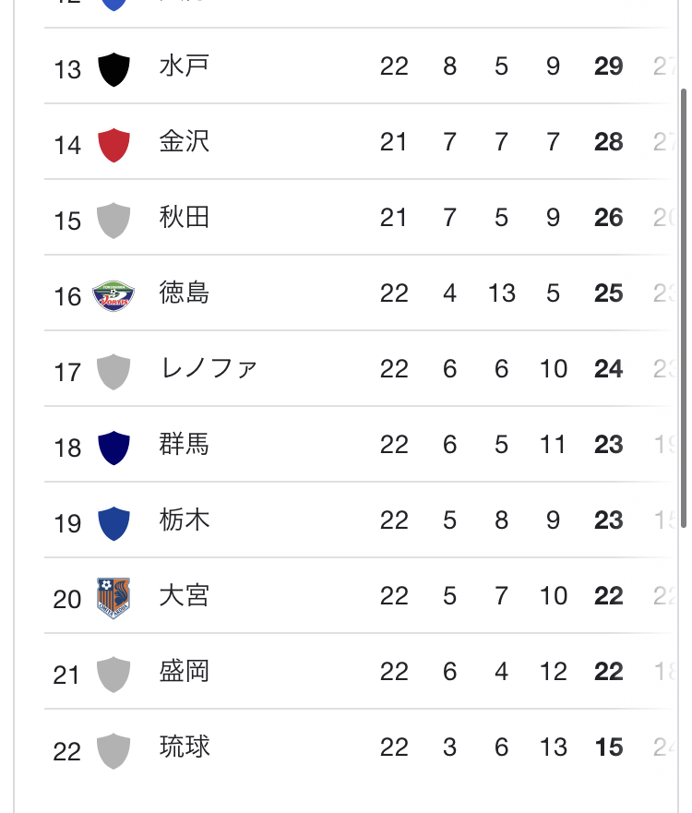Click the gray shield icon for 盛岡
This screenshot has height=813, width=692.
pos(113,675)
